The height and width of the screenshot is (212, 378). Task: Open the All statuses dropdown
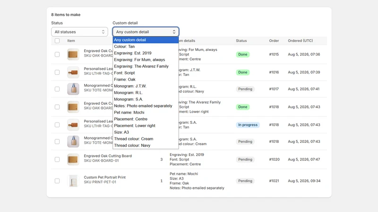(79, 32)
